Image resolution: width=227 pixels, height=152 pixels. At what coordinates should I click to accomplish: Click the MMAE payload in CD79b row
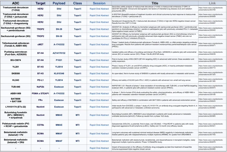tap(59, 125)
